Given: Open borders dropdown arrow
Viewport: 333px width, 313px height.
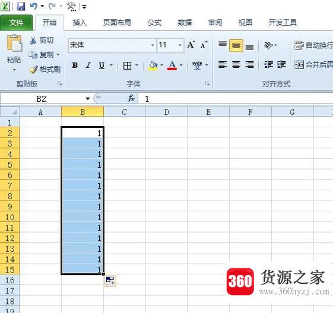Looking at the screenshot, I should coord(137,65).
